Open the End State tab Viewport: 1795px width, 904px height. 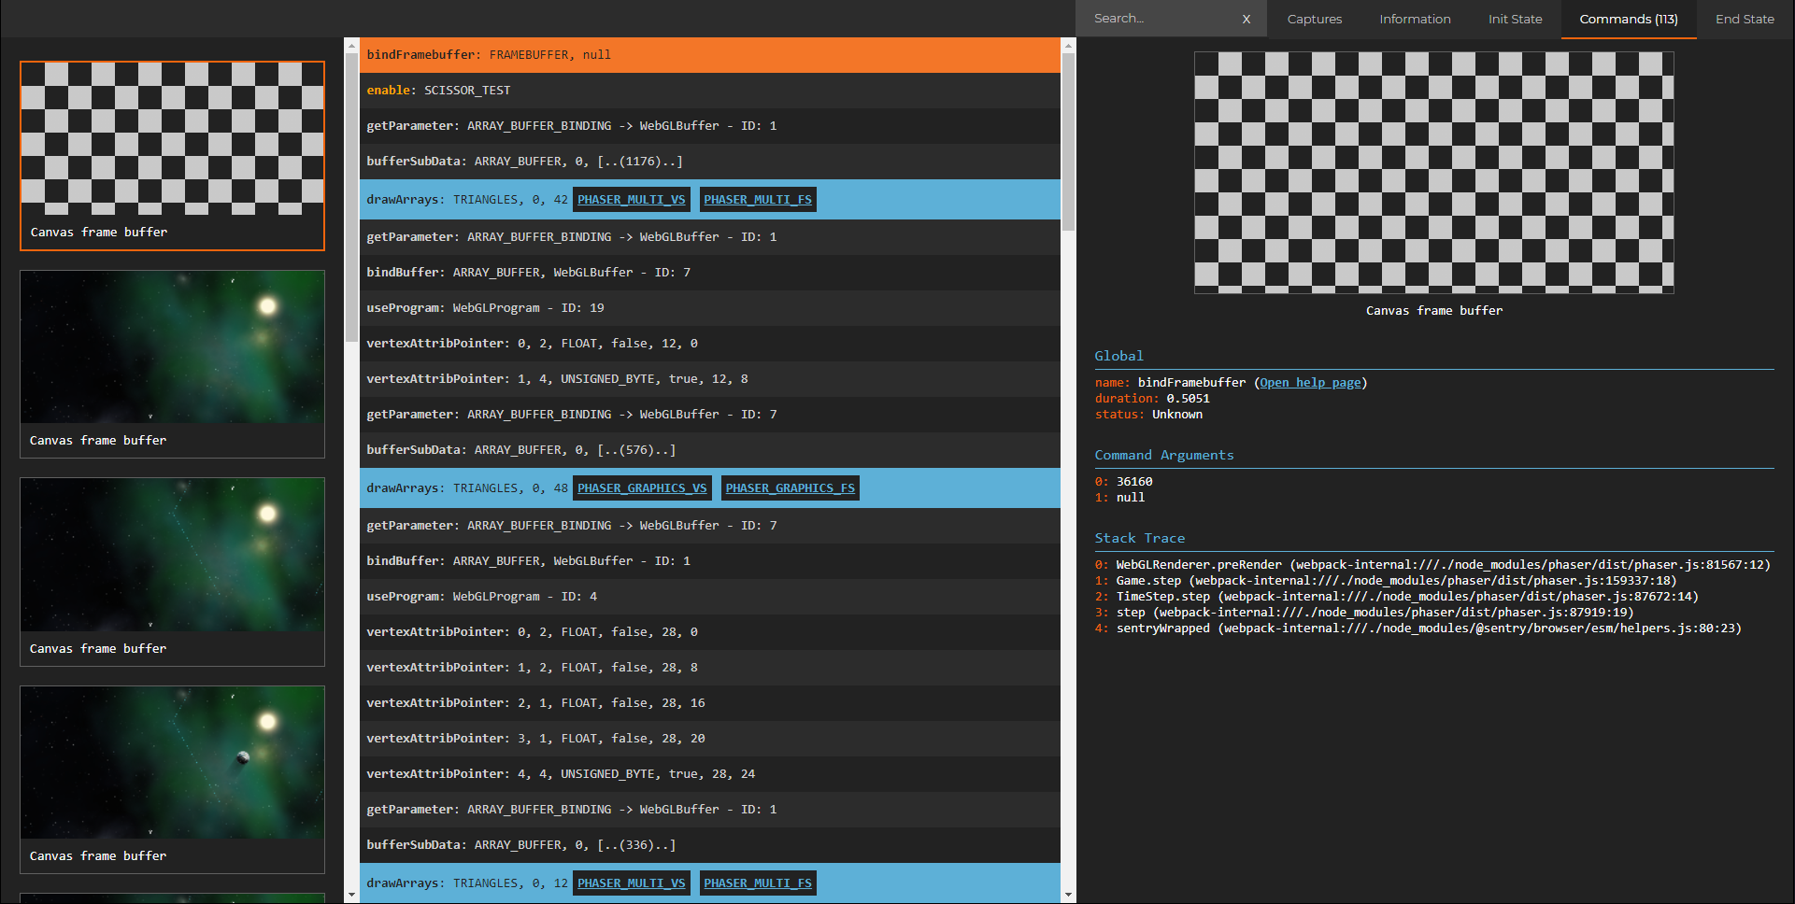[1745, 19]
